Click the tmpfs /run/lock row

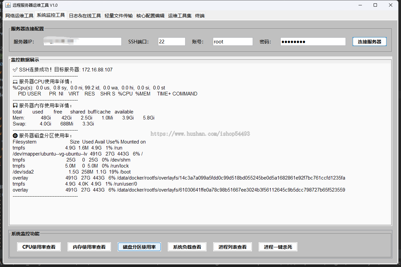pyautogui.click(x=71, y=166)
